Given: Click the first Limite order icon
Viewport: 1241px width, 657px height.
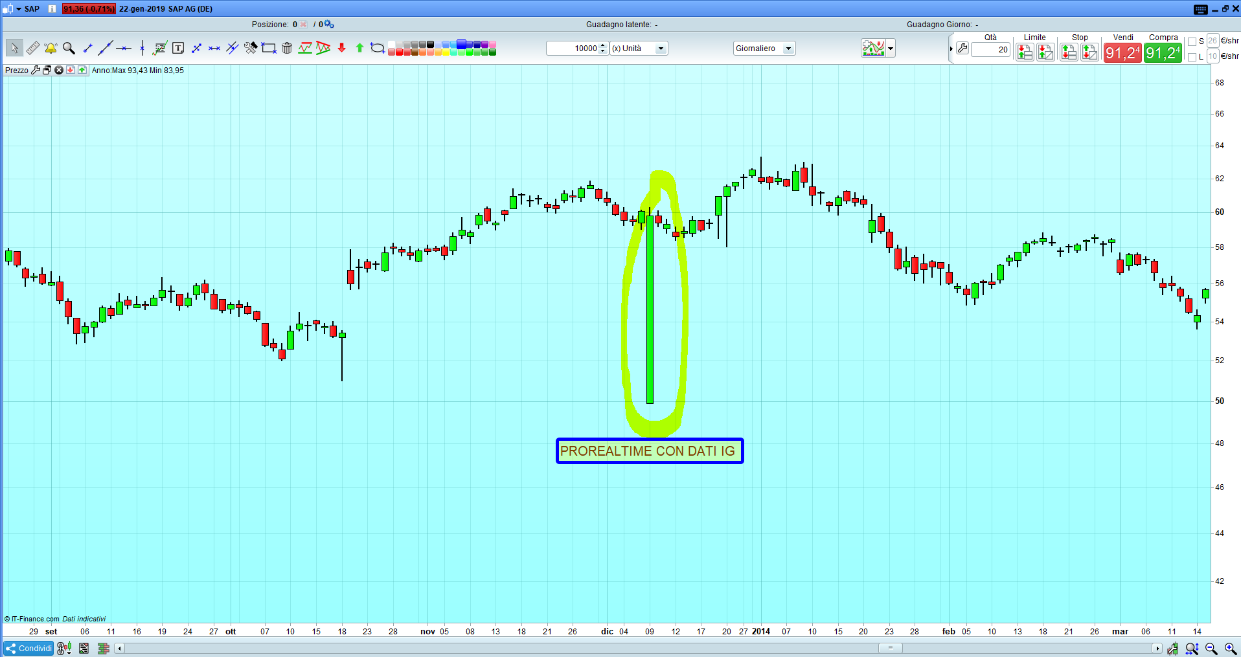Looking at the screenshot, I should 1025,52.
